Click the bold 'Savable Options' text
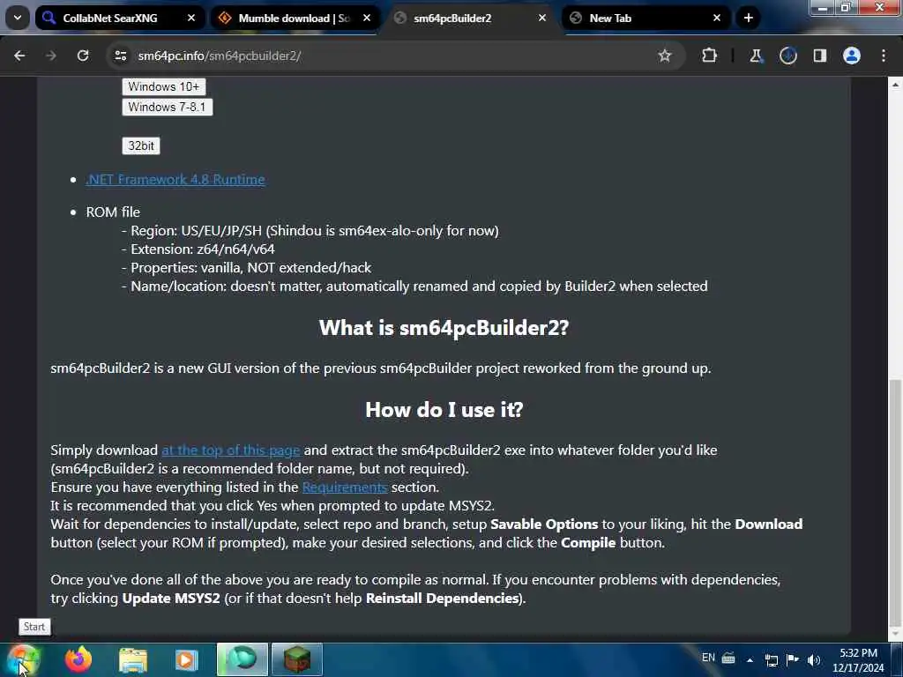This screenshot has width=903, height=677. click(x=544, y=524)
